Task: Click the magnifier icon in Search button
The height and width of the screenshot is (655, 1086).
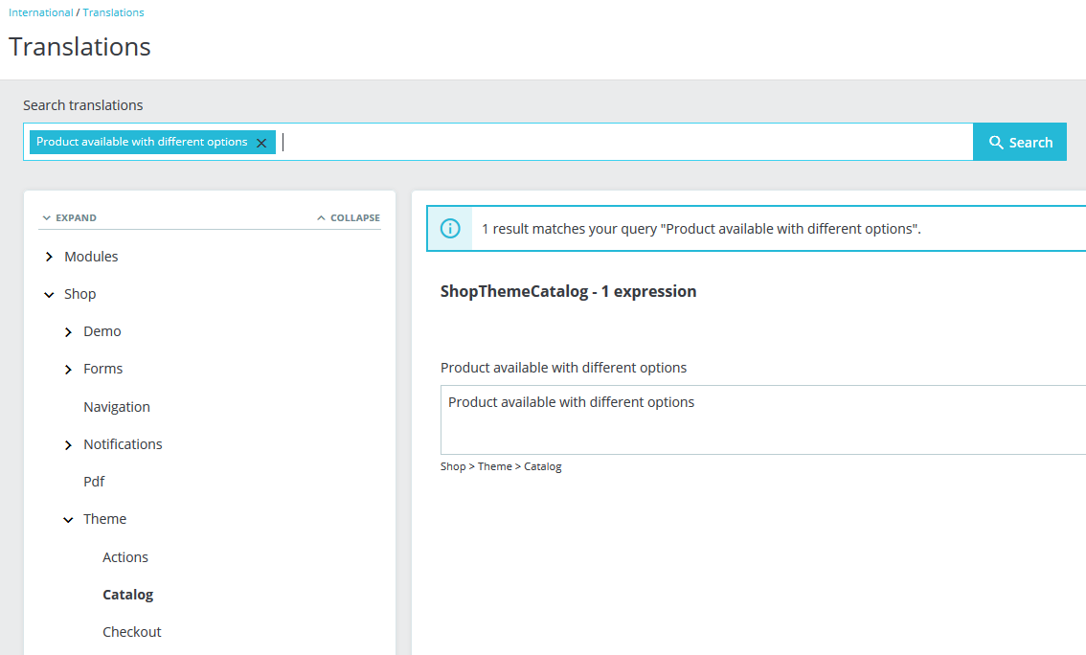Action: pos(996,142)
